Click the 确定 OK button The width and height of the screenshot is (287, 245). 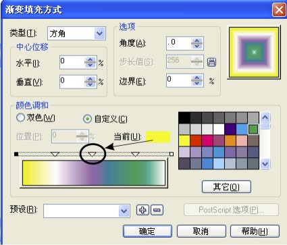147,231
